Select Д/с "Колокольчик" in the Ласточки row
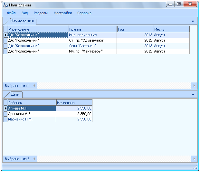The width and height of the screenshot is (200, 172). pos(38,46)
